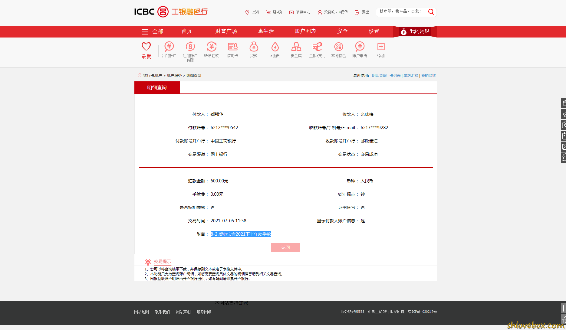Open 惠生活 menu
This screenshot has width=566, height=330.
pyautogui.click(x=266, y=31)
